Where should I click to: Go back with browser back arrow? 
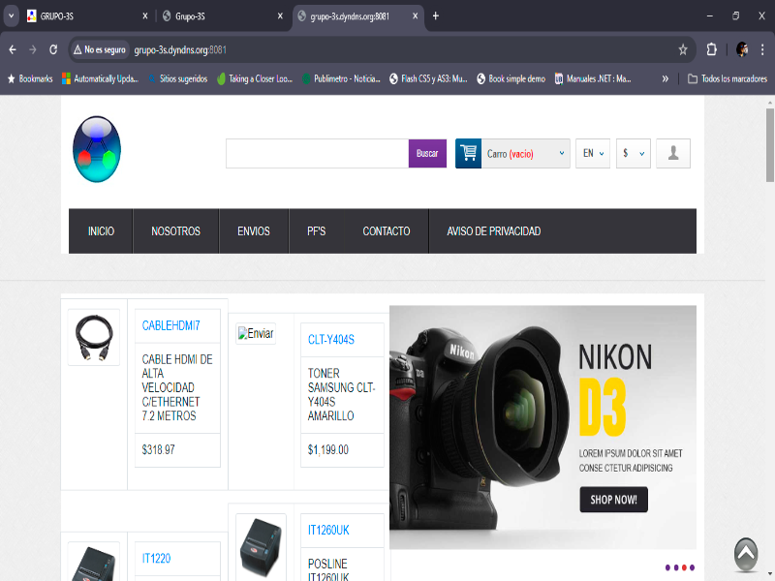pos(13,50)
